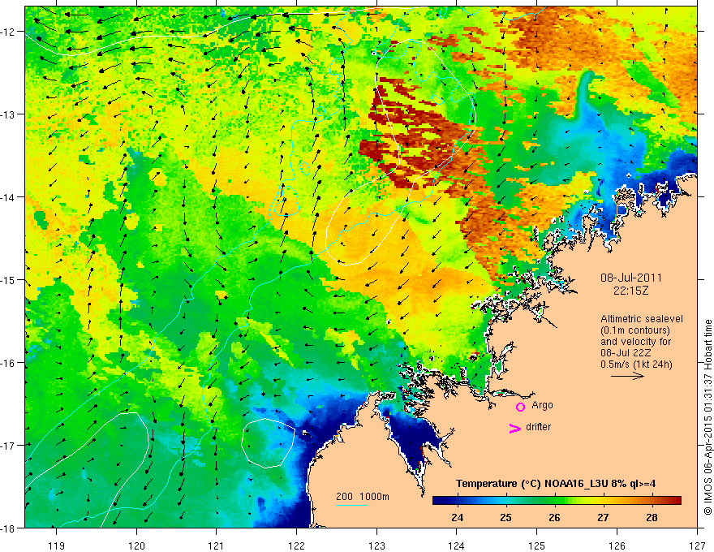Click the -14 latitude axis label
714x552 pixels.
tap(9, 196)
